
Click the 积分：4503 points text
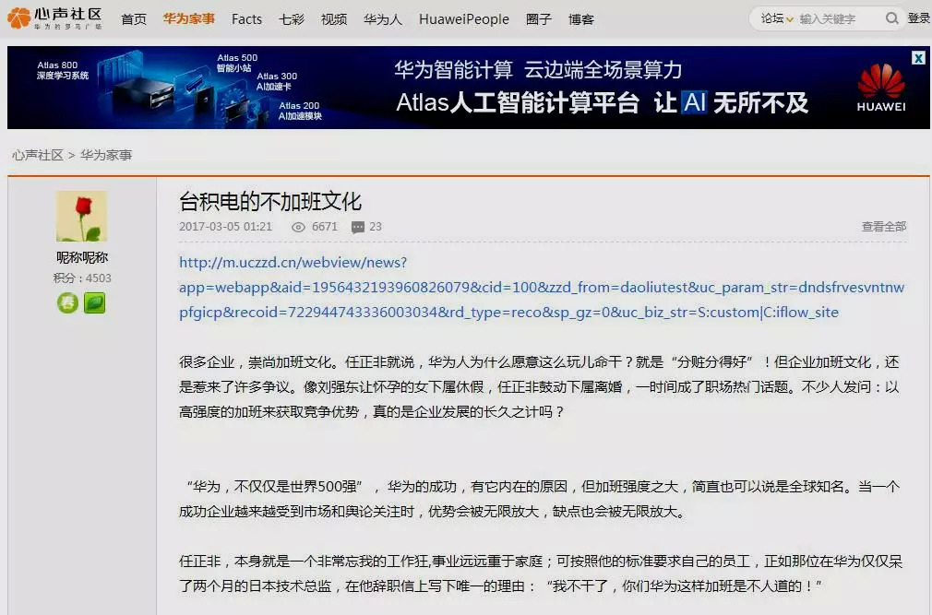(x=82, y=278)
